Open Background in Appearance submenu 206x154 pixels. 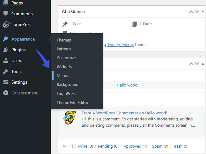coord(68,85)
